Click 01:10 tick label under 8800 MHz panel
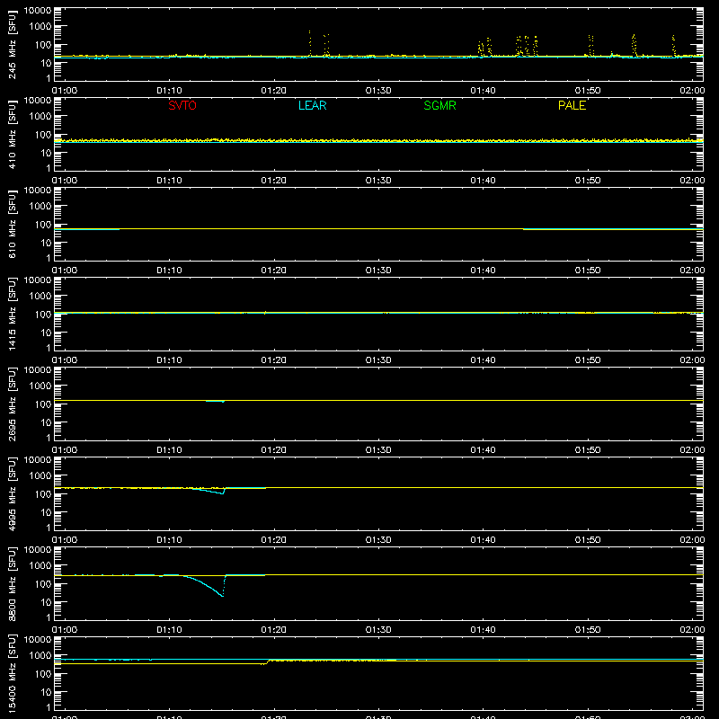719x719 pixels. (169, 630)
